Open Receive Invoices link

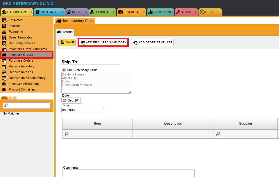click(x=21, y=72)
